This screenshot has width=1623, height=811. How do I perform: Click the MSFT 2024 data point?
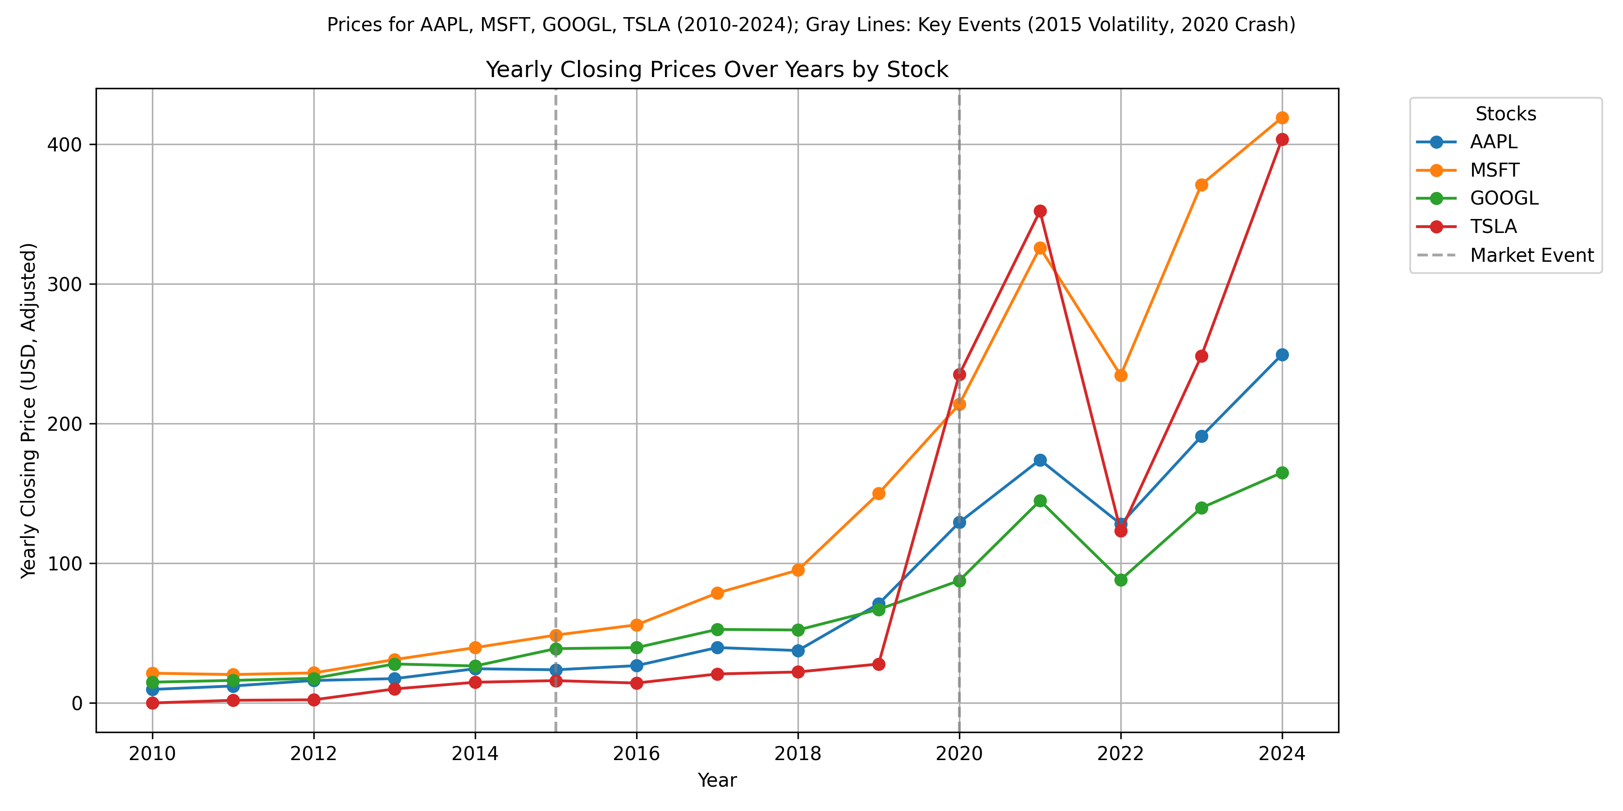pyautogui.click(x=1282, y=118)
